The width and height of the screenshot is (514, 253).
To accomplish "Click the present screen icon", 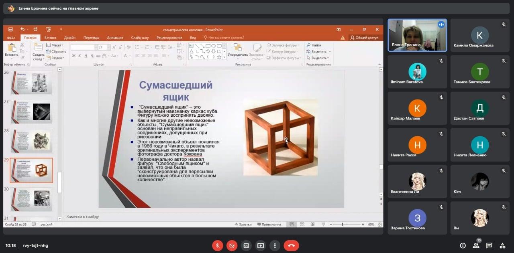I will pyautogui.click(x=261, y=245).
